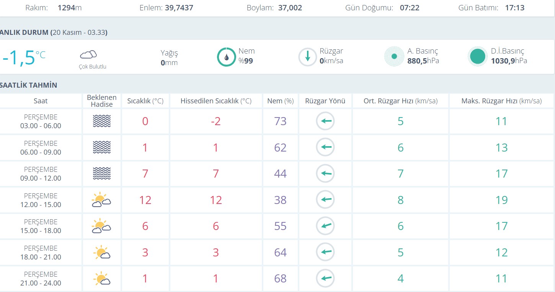
Task: Click the weather icon for 21.00 - 24.00
Action: (101, 279)
